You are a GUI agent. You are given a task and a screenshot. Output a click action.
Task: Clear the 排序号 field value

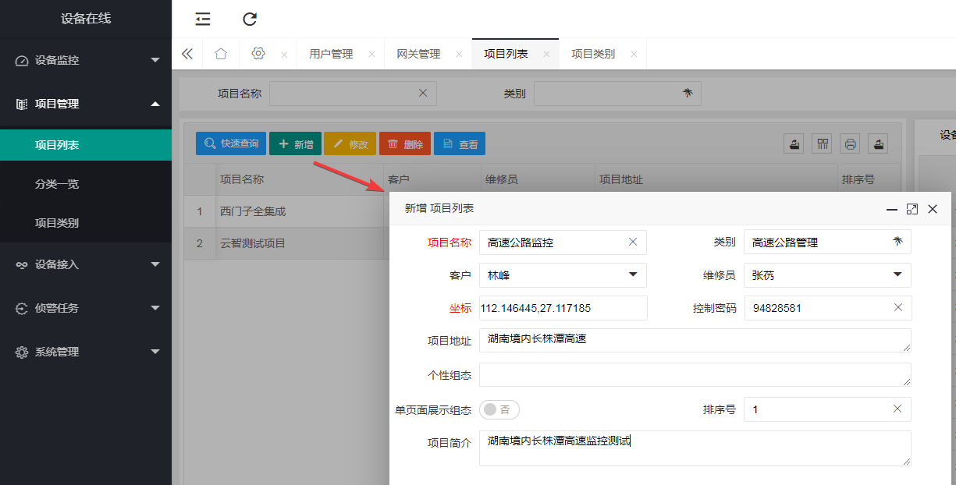[x=897, y=409]
